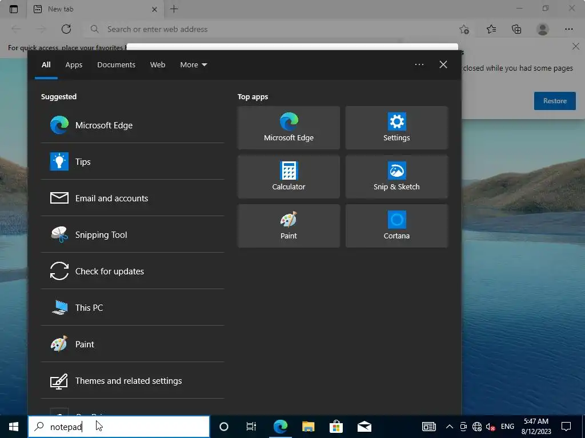Image resolution: width=585 pixels, height=438 pixels.
Task: Expand the More filter dropdown
Action: tap(194, 65)
